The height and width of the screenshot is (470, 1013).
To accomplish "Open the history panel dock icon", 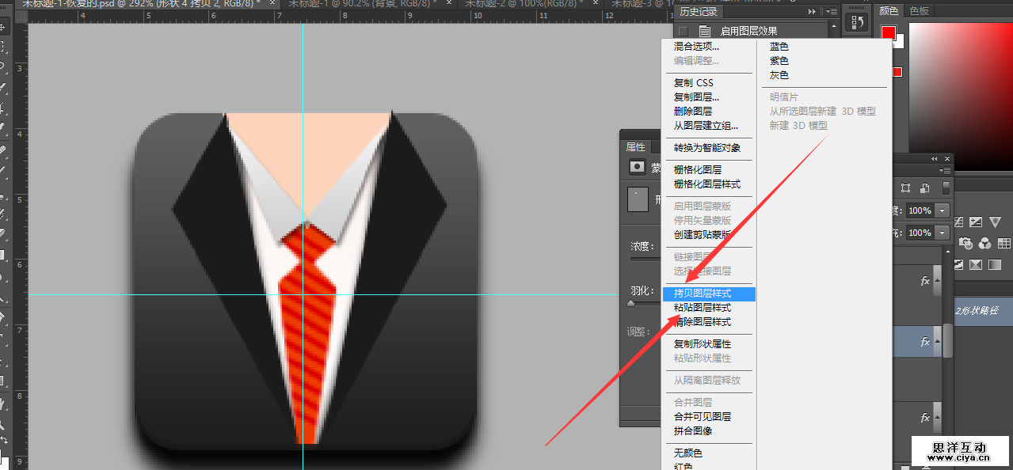I will click(x=855, y=23).
